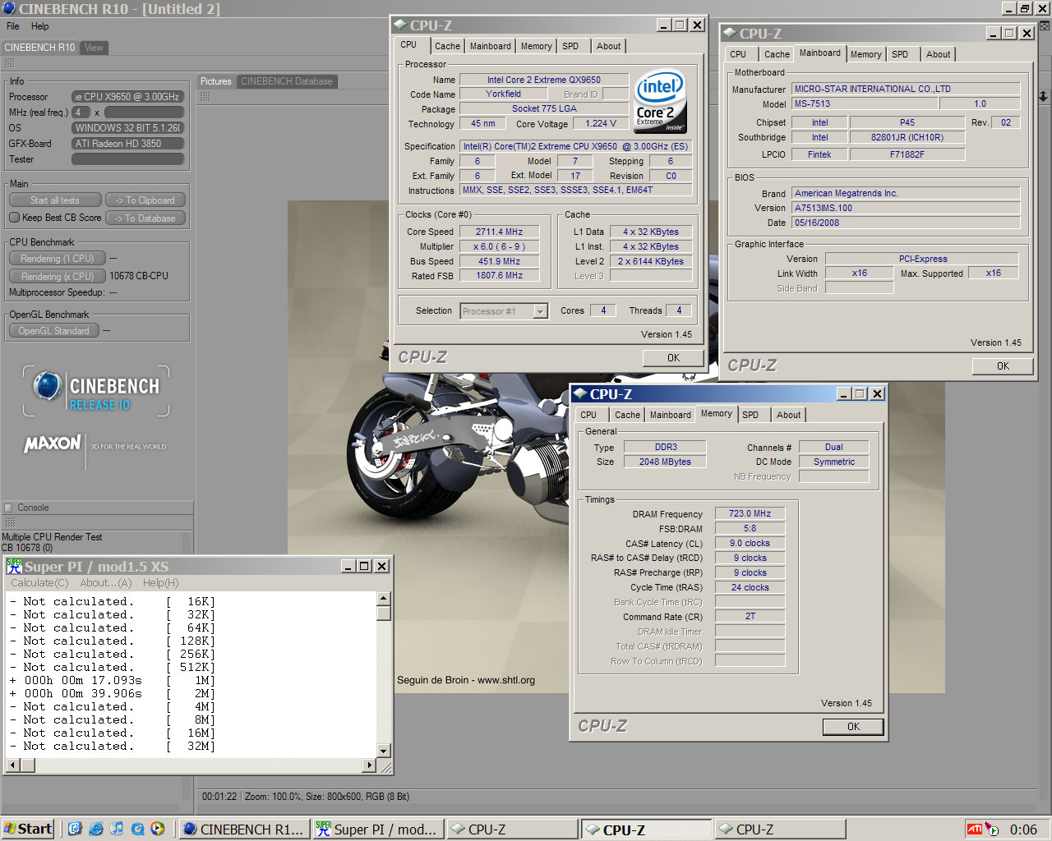Toggle the Console checkbox
The image size is (1052, 841).
tap(8, 508)
